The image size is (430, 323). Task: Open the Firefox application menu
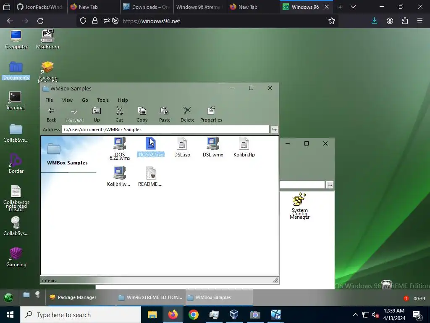coord(420,21)
